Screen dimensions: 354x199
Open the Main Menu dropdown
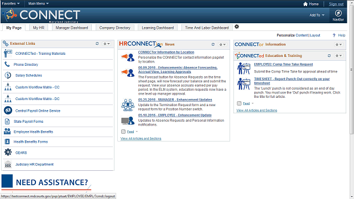(x=38, y=4)
